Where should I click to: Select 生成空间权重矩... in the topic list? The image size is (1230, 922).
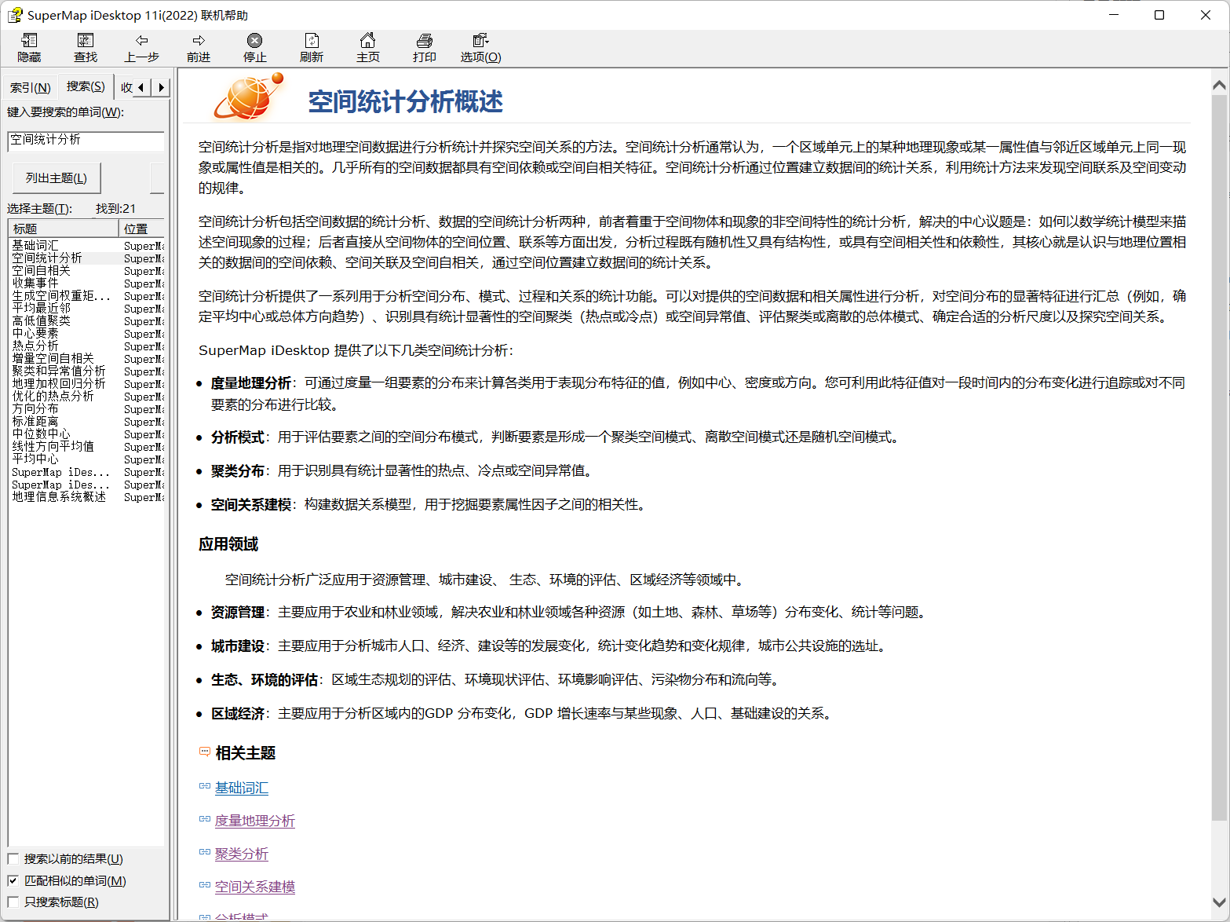61,296
